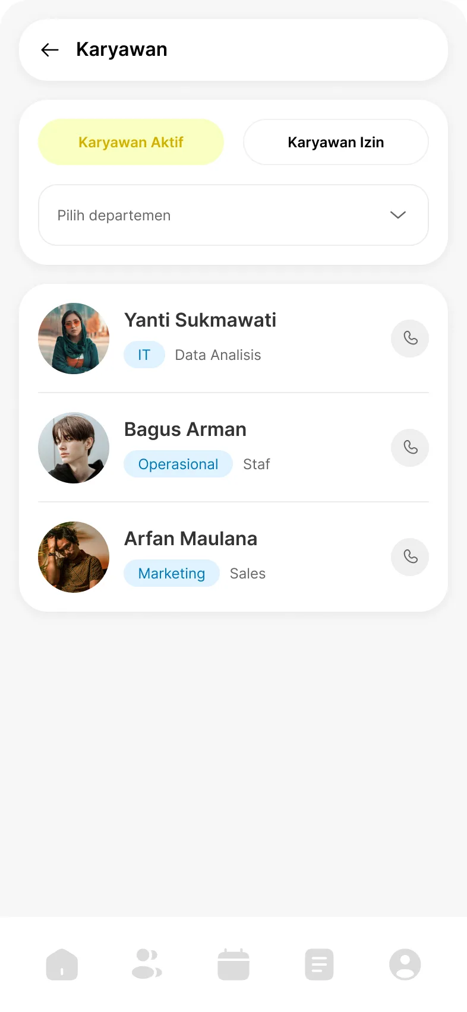Open Bagus Arman's profile photo
The image size is (467, 1012).
pos(74,448)
